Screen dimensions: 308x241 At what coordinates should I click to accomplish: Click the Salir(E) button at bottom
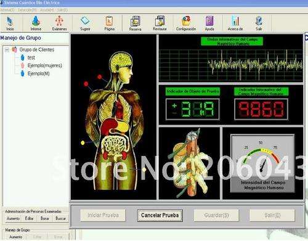point(272,215)
